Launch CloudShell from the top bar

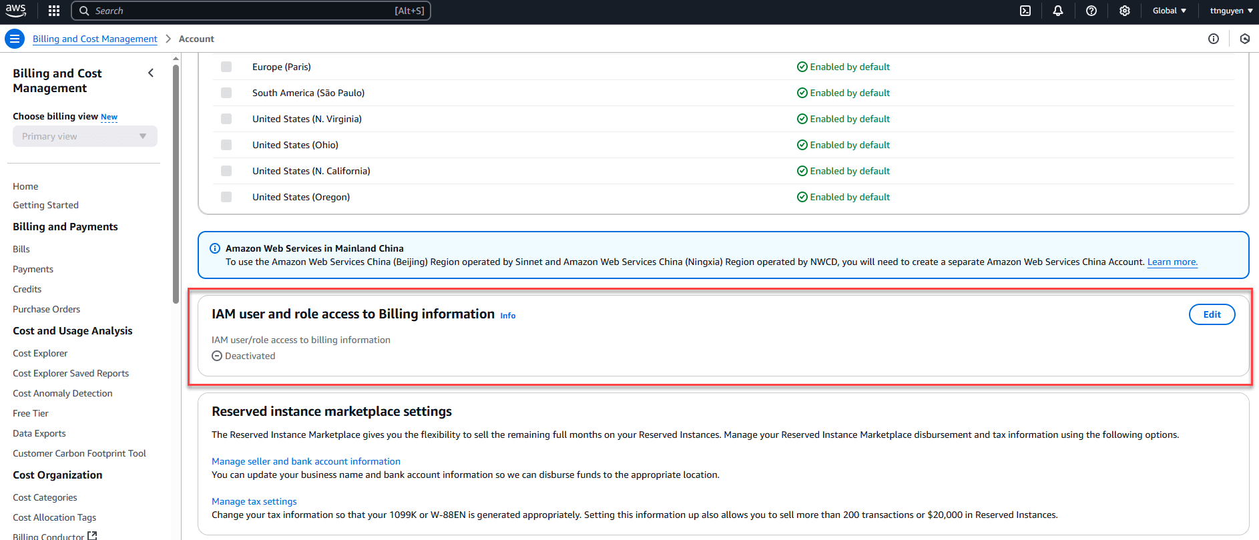click(x=1025, y=11)
